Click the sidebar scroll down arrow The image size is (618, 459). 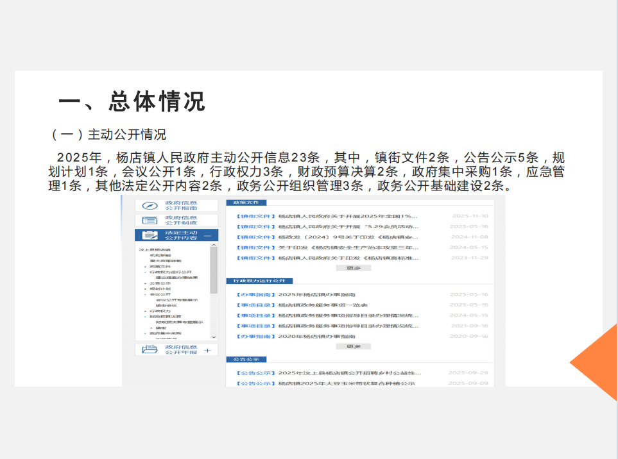(x=214, y=337)
